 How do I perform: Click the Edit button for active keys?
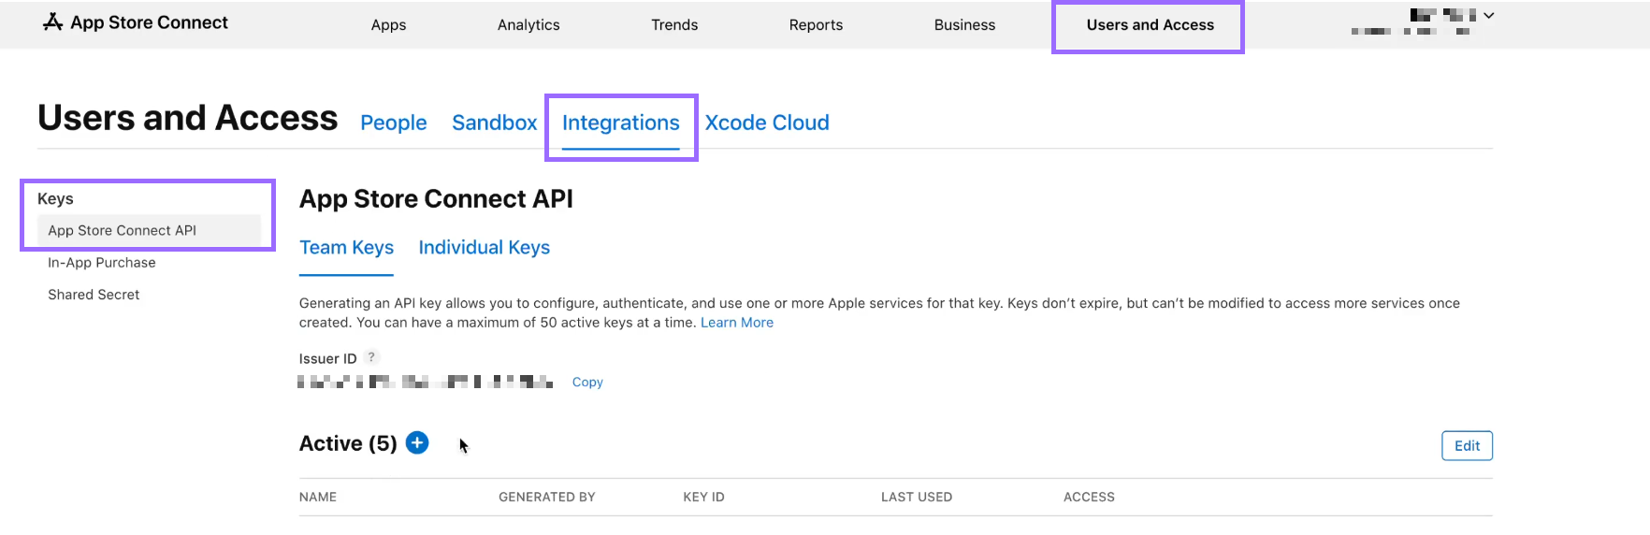[x=1466, y=446]
